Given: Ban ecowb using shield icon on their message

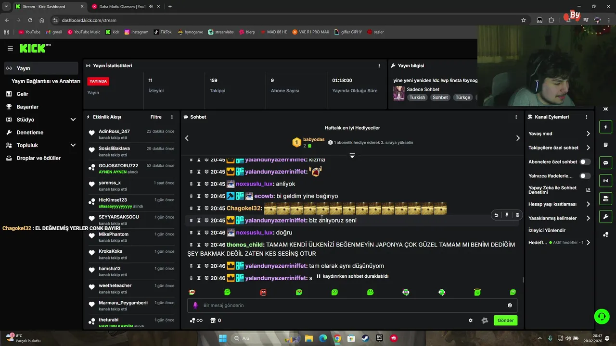Looking at the screenshot, I should 206,196.
